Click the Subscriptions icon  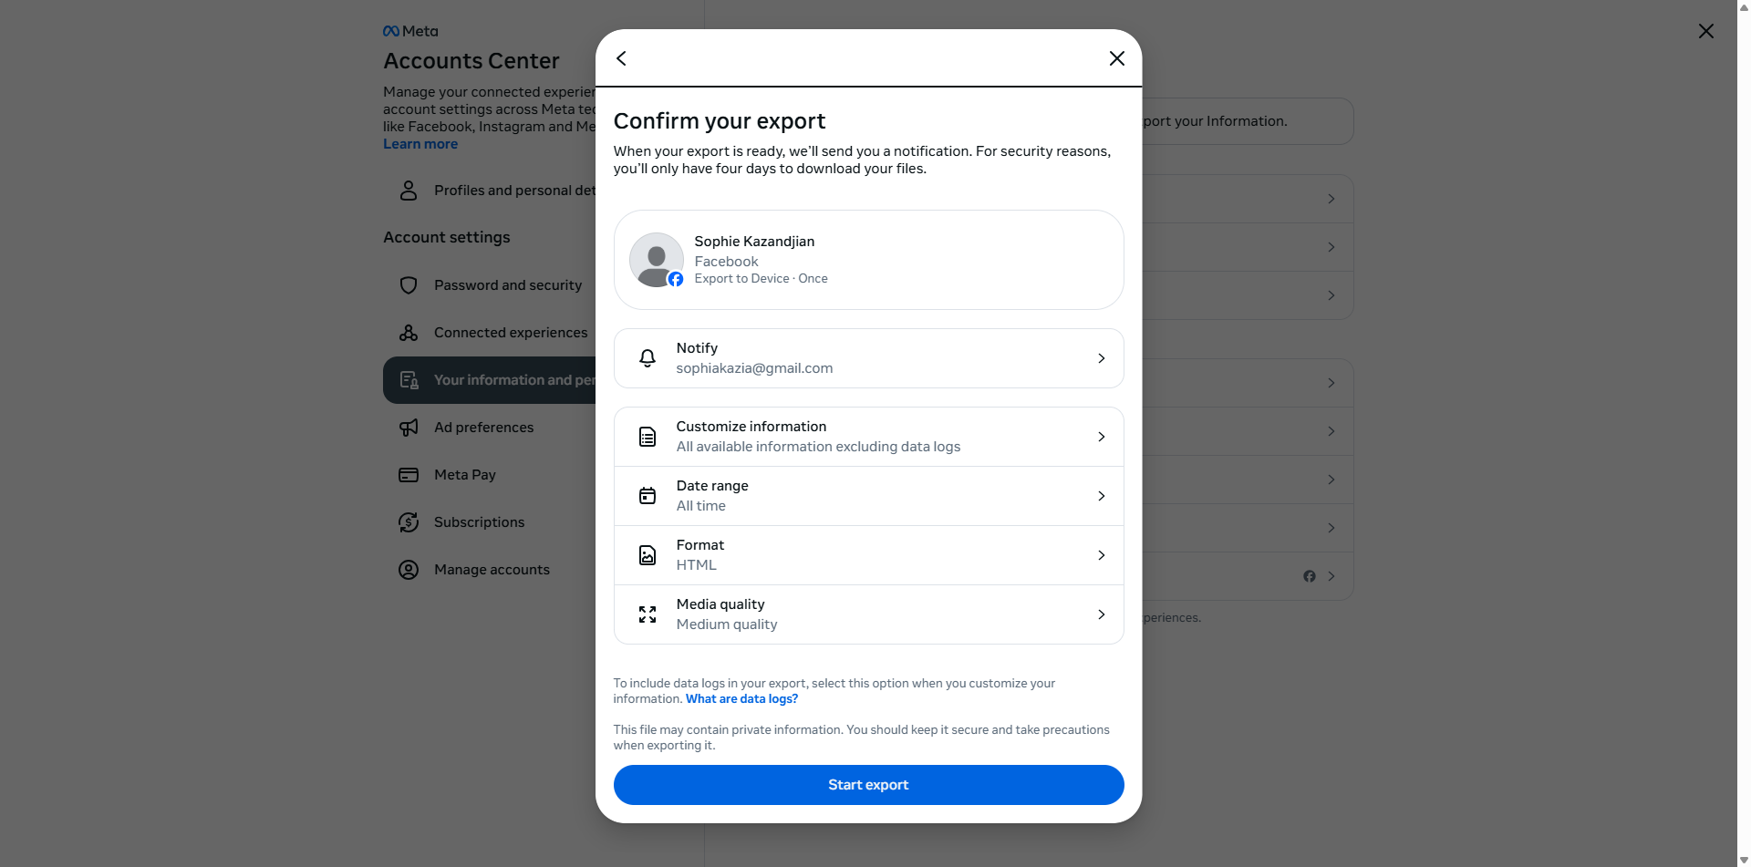pos(409,522)
